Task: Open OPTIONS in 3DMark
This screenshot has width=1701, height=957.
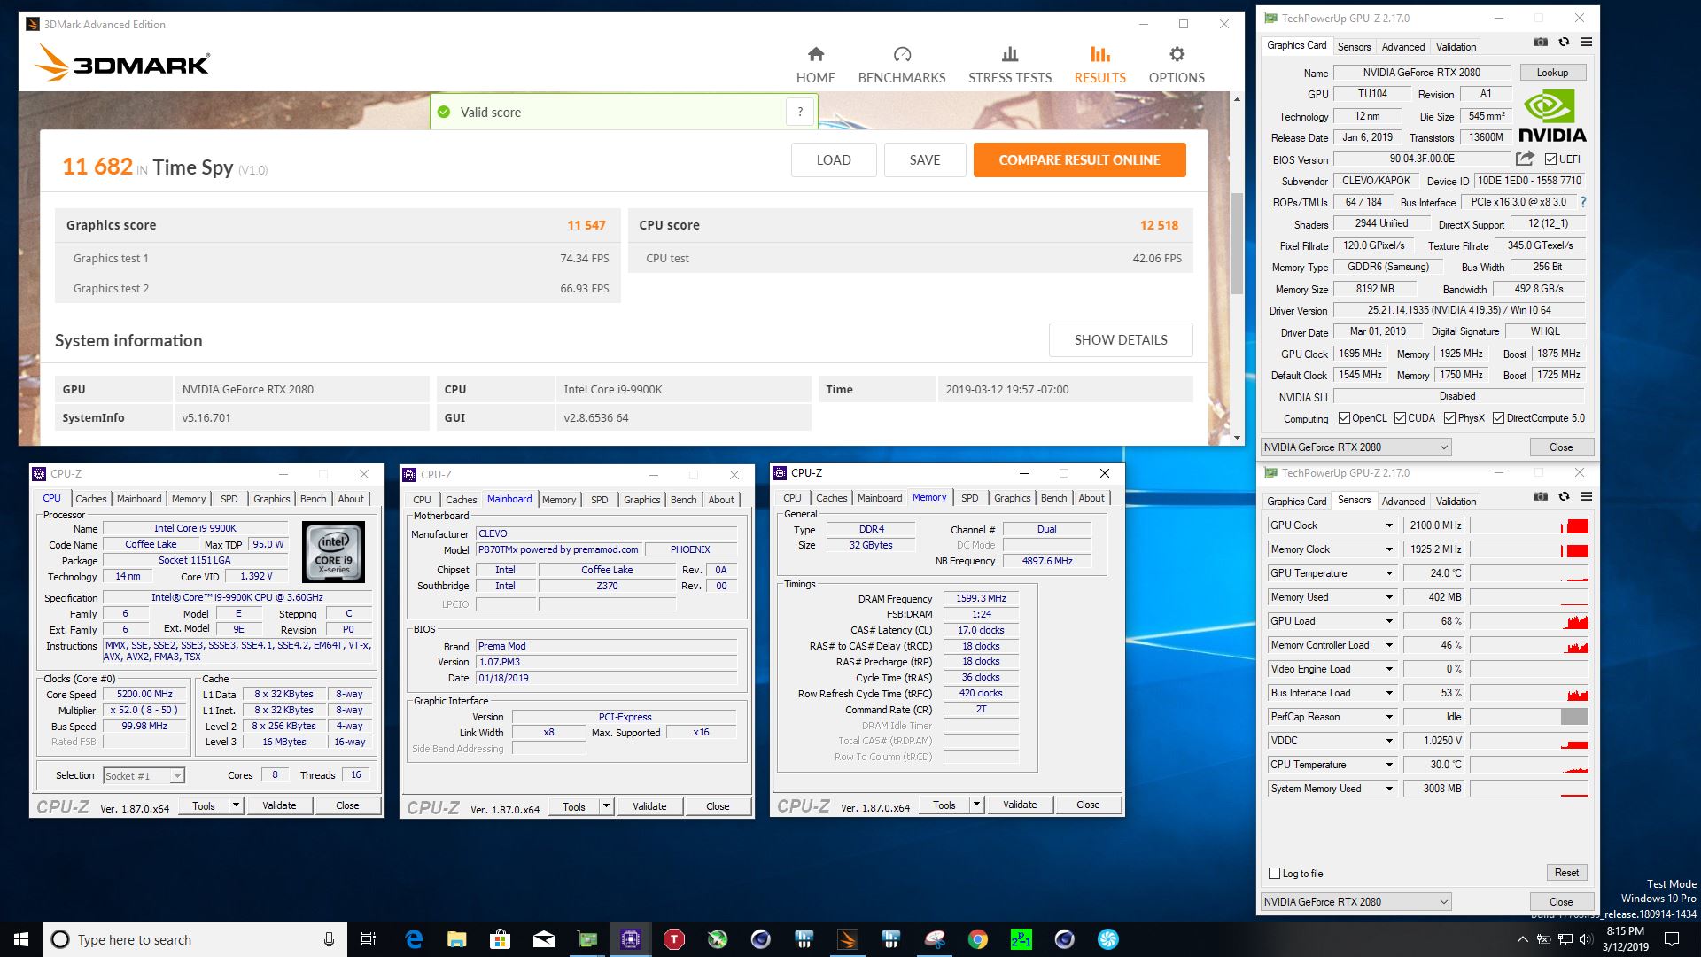Action: coord(1177,66)
